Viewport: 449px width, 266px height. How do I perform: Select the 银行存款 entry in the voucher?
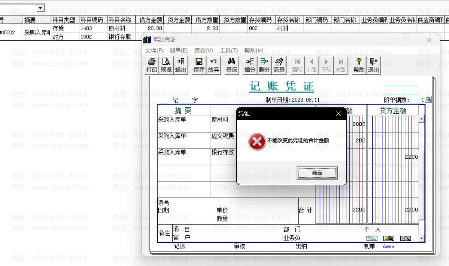coord(223,152)
